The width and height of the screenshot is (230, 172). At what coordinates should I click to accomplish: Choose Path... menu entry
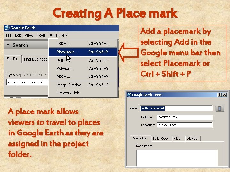(83, 61)
